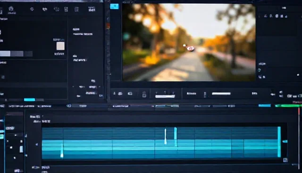Expand the track using the triangle beside the clip
The width and height of the screenshot is (302, 173).
tap(37, 144)
